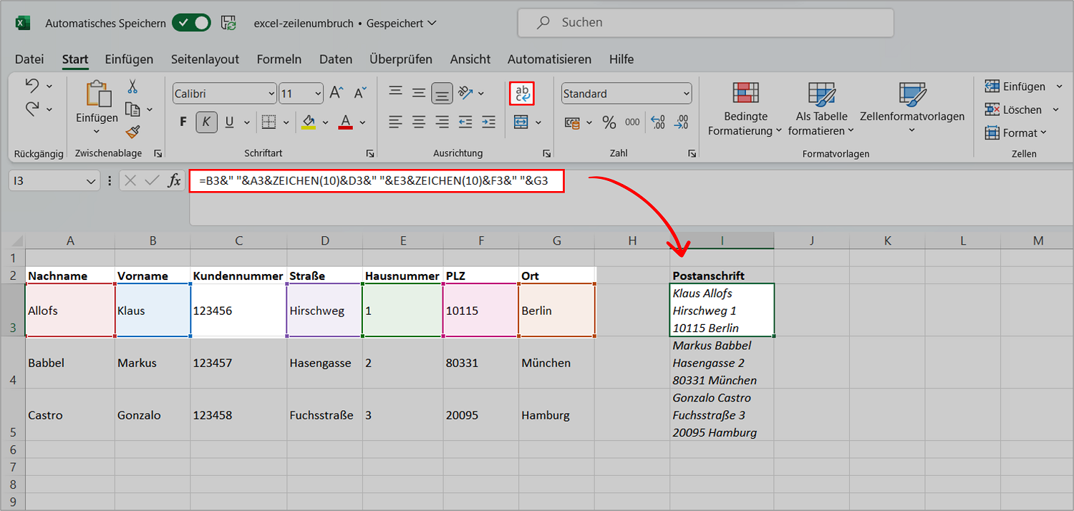Increase font size with the larger A

pyautogui.click(x=337, y=93)
